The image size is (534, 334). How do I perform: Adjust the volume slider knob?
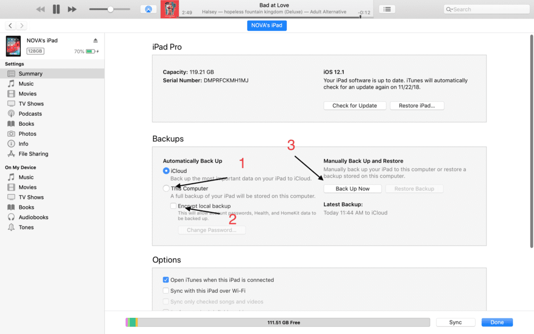click(x=111, y=9)
